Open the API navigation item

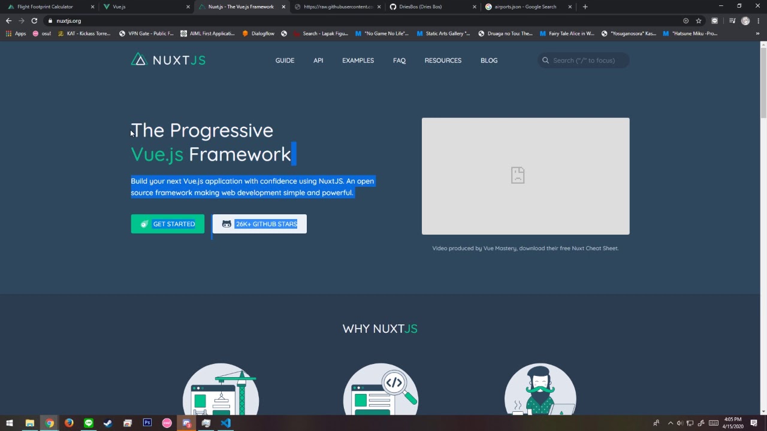318,60
